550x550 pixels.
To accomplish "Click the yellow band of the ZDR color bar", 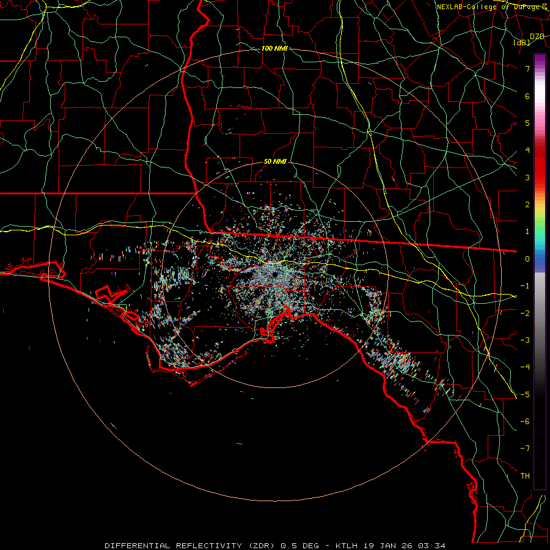I will [x=540, y=210].
